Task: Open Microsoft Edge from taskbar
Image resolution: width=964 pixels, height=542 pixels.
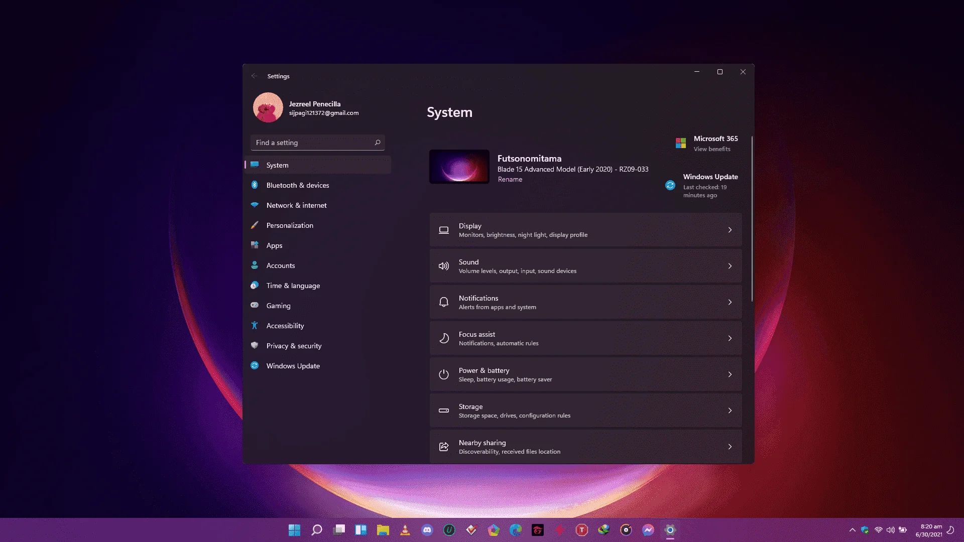Action: [x=516, y=530]
